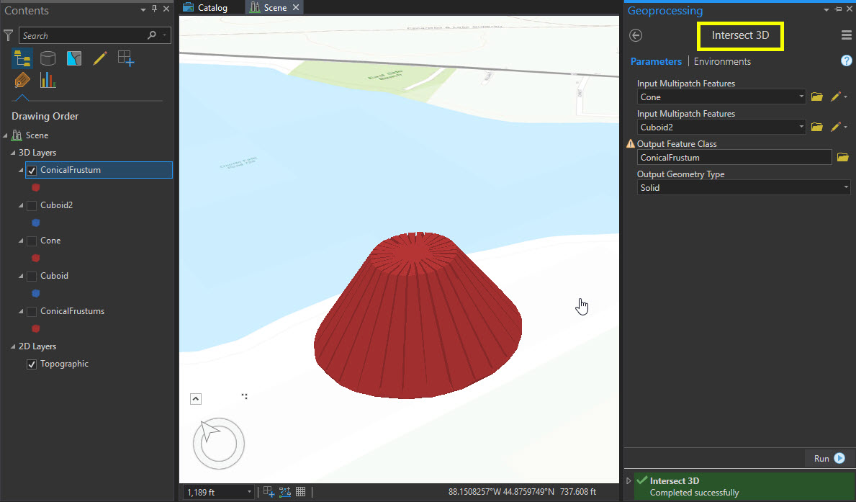
Task: Open the geoprocessing help question icon
Action: [846, 61]
